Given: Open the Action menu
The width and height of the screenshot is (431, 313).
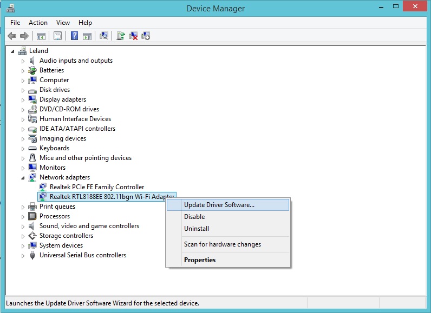Looking at the screenshot, I should [38, 23].
